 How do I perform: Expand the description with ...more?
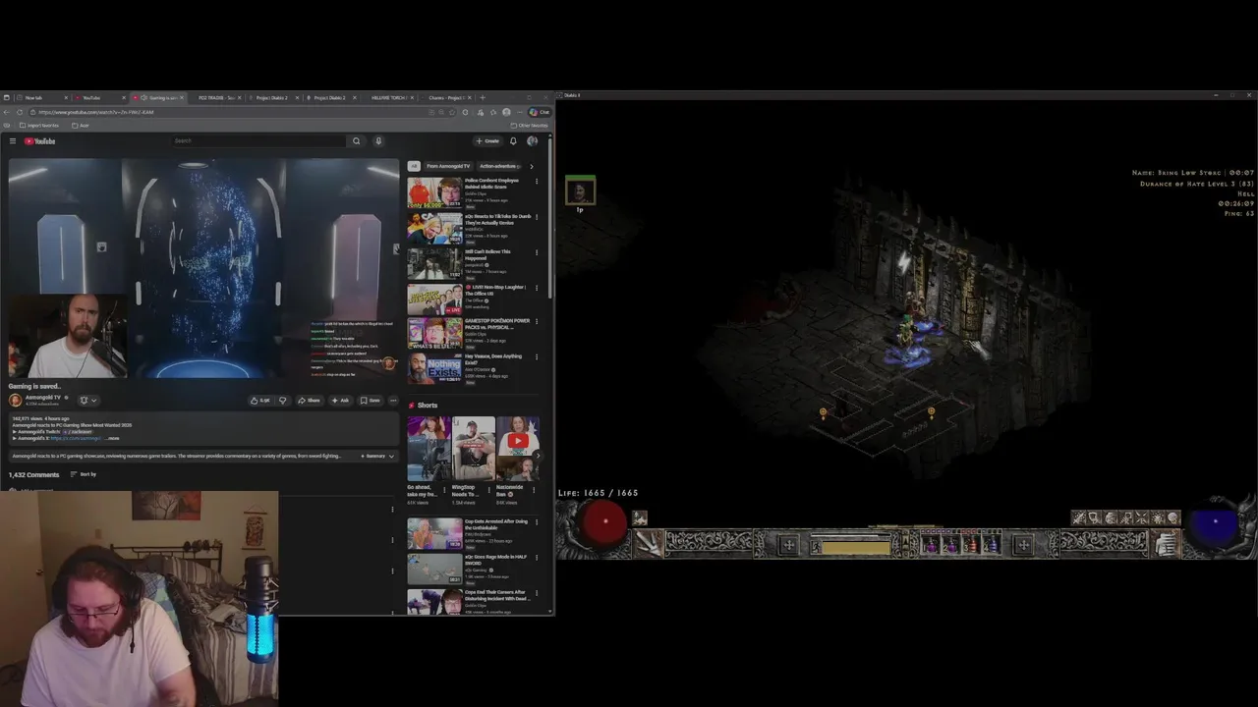coord(113,438)
